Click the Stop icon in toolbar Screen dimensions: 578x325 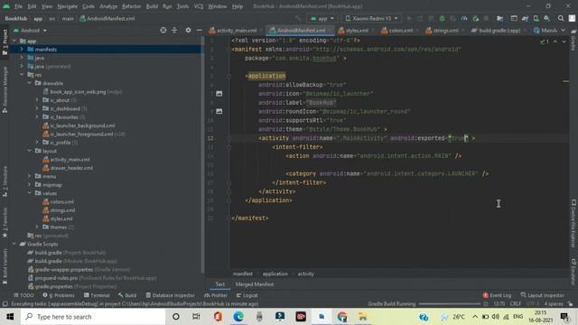point(486,18)
